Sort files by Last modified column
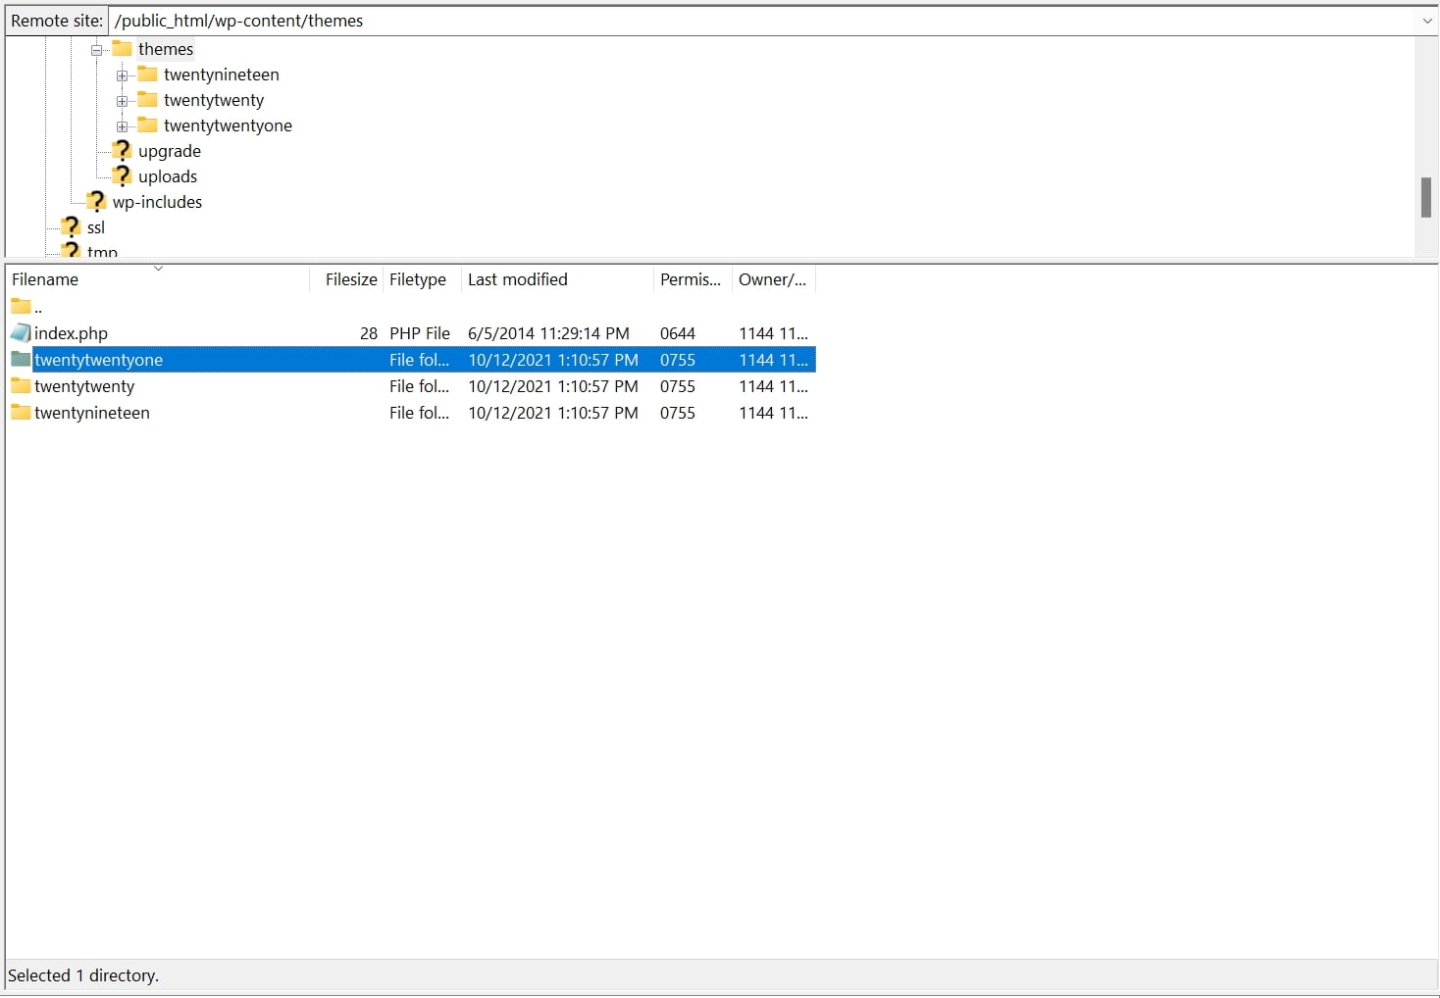The width and height of the screenshot is (1440, 998). 517,279
